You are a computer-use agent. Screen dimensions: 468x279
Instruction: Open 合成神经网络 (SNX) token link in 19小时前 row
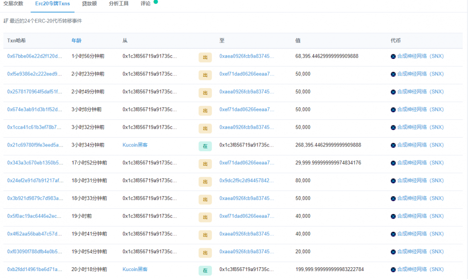tap(420, 216)
